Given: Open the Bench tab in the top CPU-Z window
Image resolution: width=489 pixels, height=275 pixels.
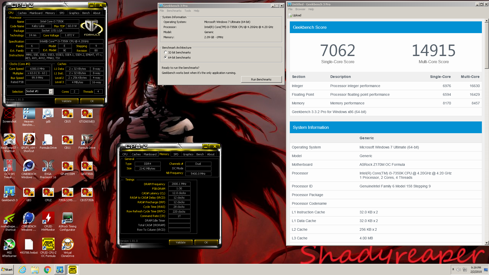Looking at the screenshot, I should pyautogui.click(x=86, y=13).
